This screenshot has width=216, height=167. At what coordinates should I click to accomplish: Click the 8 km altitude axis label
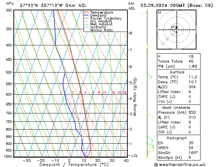point(131,33)
